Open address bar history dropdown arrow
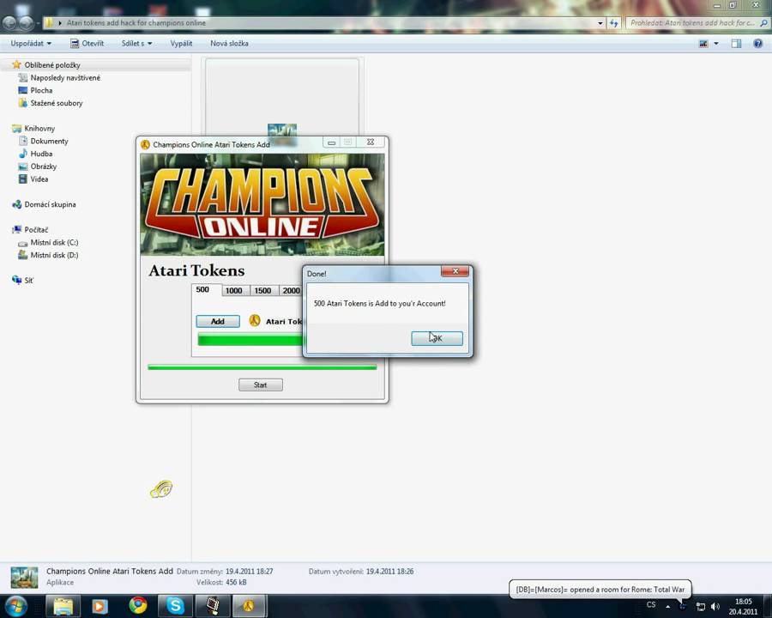 (x=600, y=22)
